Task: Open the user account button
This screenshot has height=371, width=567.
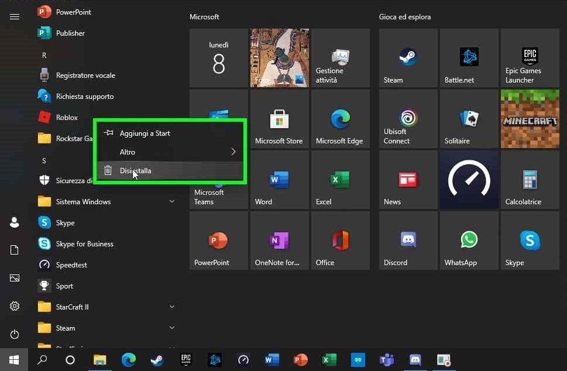Action: tap(15, 222)
